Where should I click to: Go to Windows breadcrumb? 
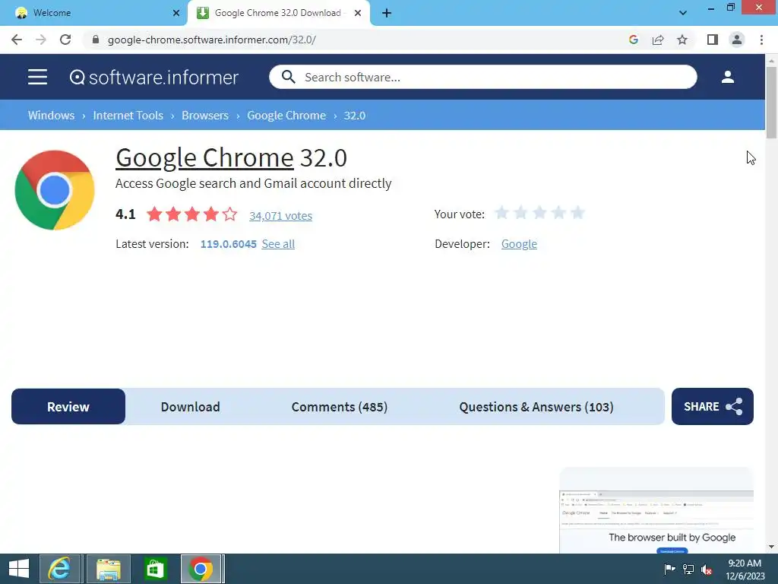(51, 116)
